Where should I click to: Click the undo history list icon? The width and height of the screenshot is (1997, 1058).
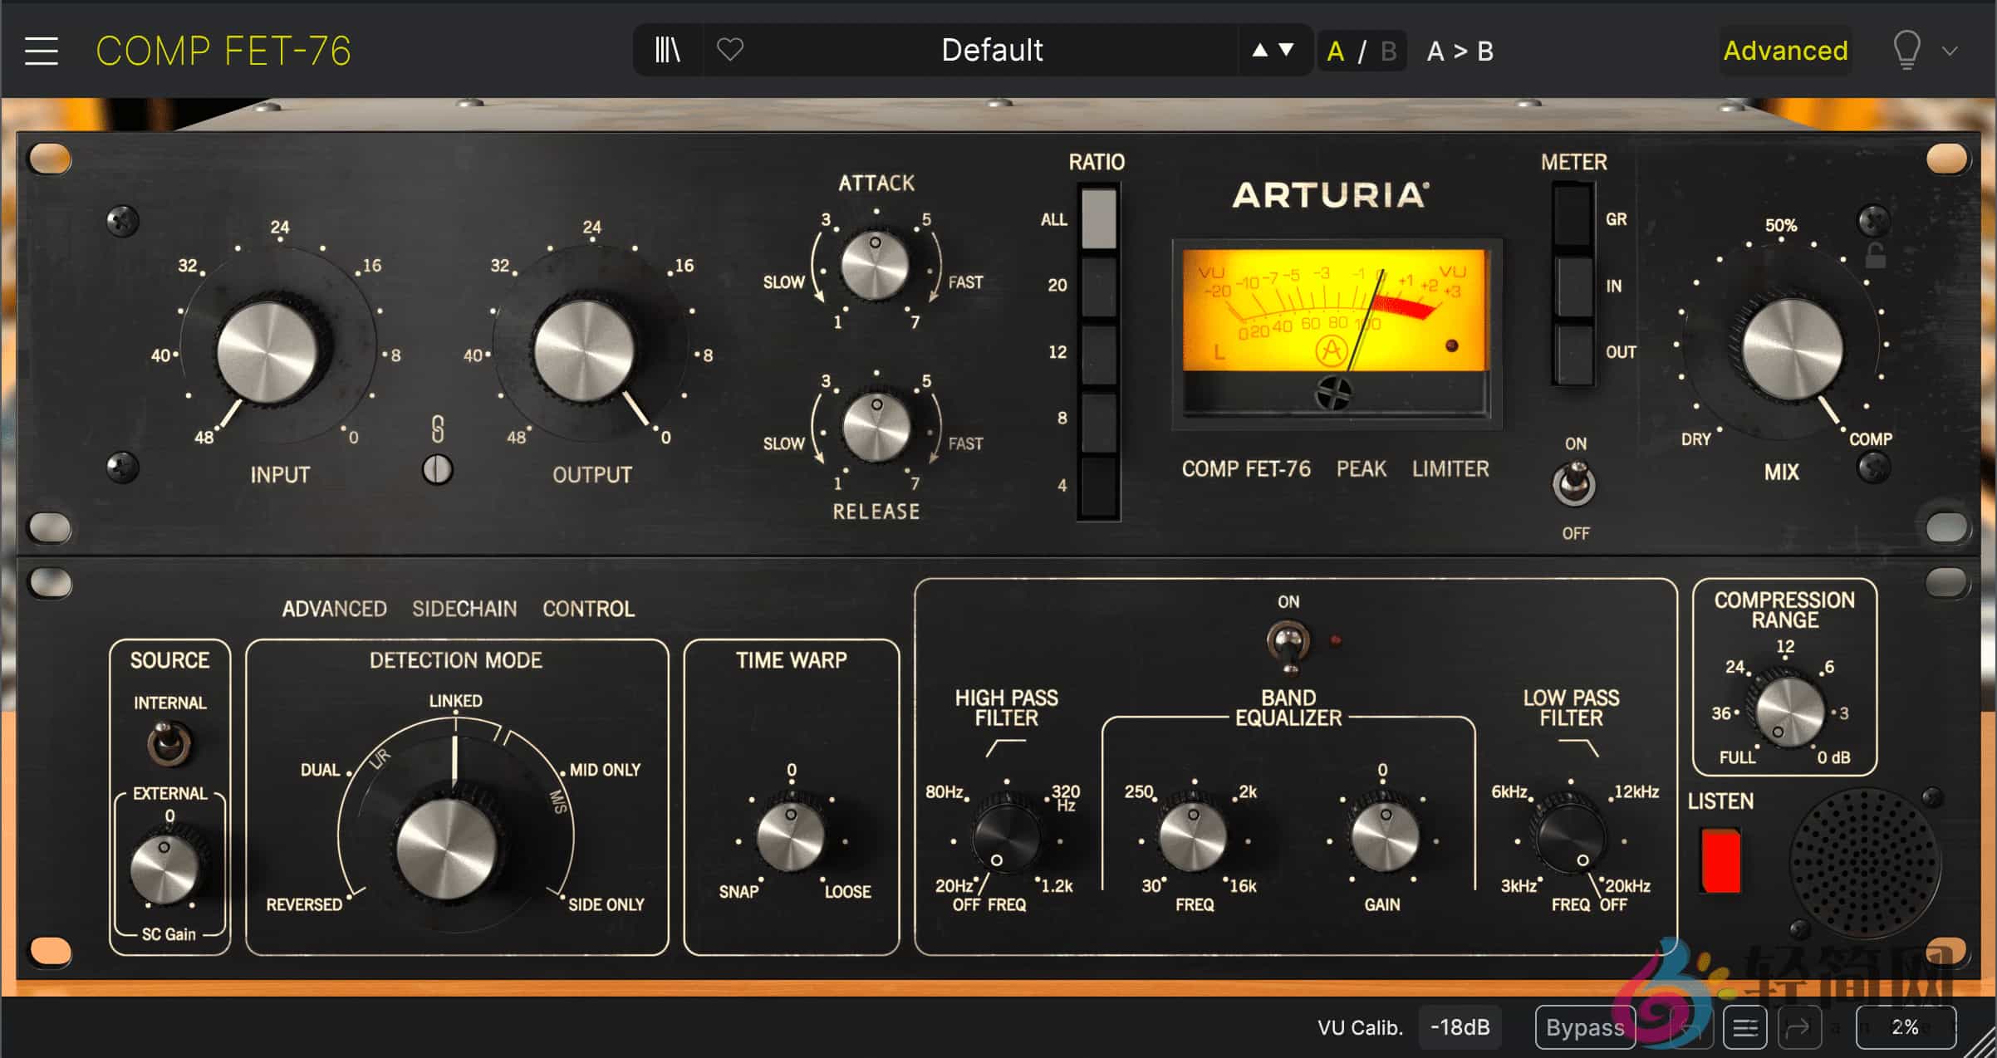click(1744, 1026)
